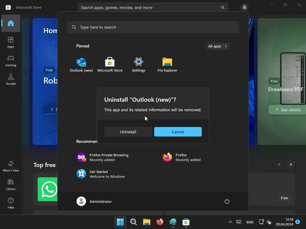Open the Settings pinned app
306x229 pixels.
point(139,65)
